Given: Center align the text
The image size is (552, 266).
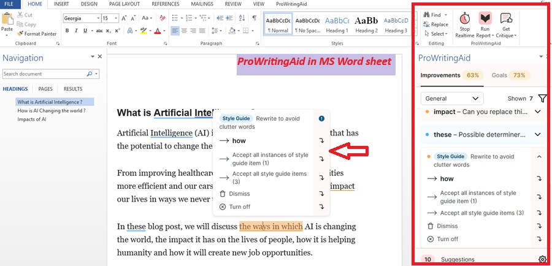Looking at the screenshot, I should click(184, 31).
